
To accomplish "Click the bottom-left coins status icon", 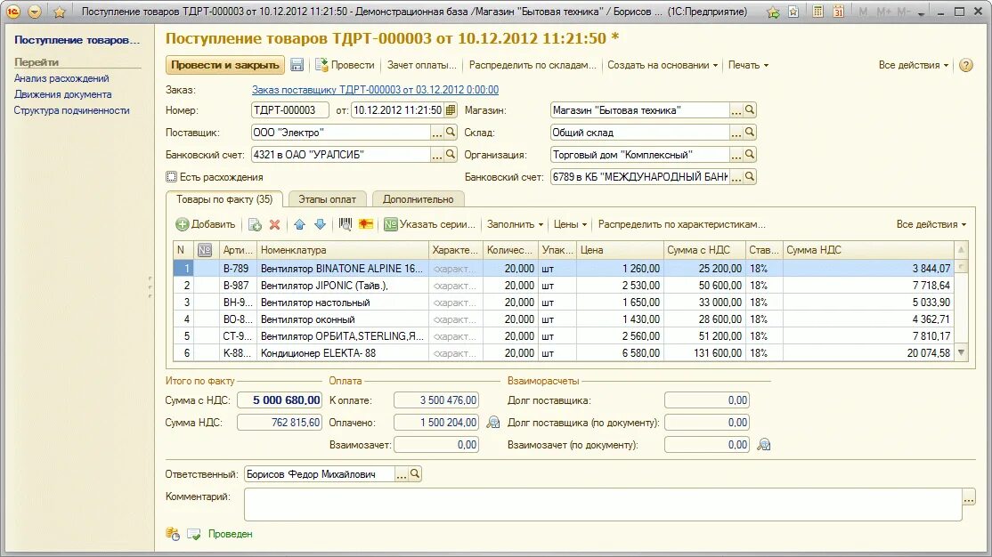I will [173, 534].
